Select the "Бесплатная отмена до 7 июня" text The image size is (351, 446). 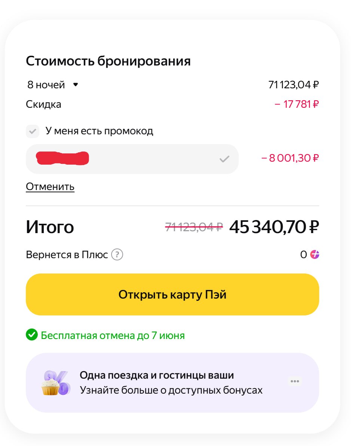pyautogui.click(x=113, y=335)
